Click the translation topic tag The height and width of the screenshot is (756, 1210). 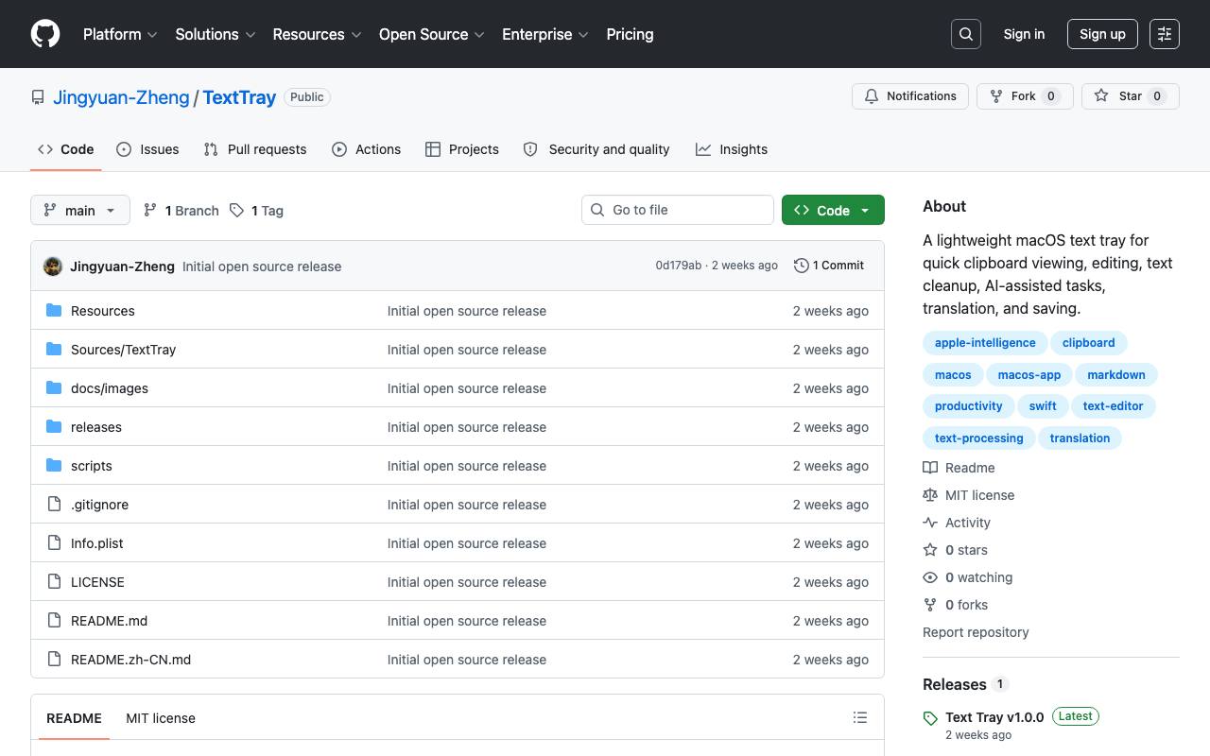1080,438
